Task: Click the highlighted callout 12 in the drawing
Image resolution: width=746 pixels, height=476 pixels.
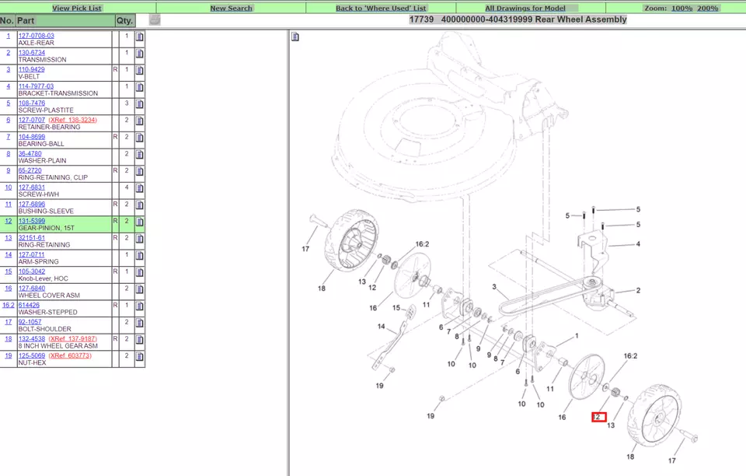Action: pyautogui.click(x=598, y=417)
